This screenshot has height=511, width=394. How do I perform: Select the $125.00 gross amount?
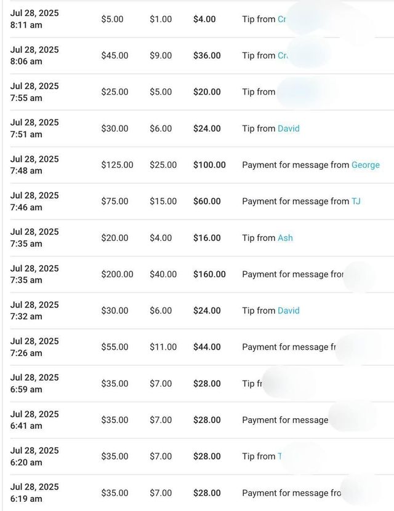(117, 165)
